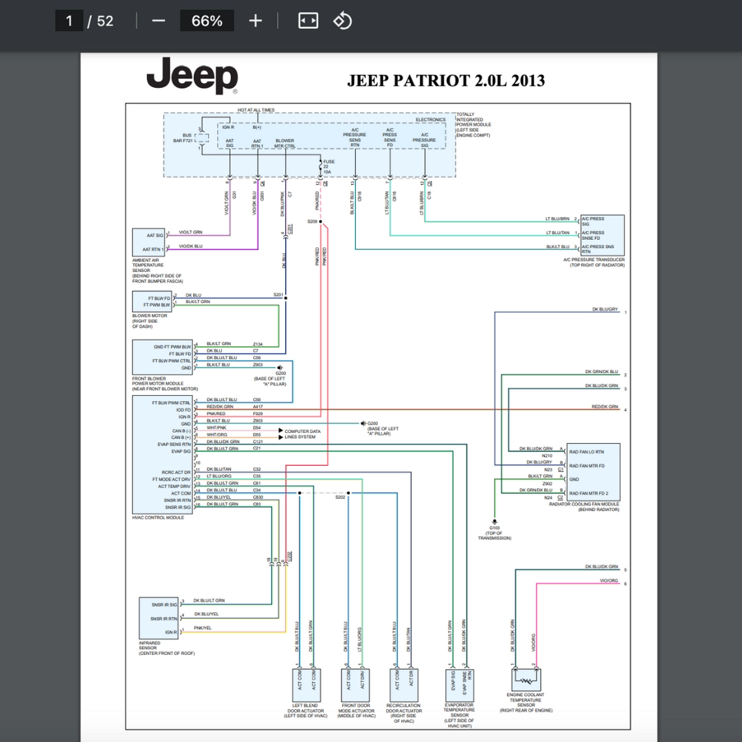Click the Blower Motor component box
The width and height of the screenshot is (742, 742).
point(152,302)
